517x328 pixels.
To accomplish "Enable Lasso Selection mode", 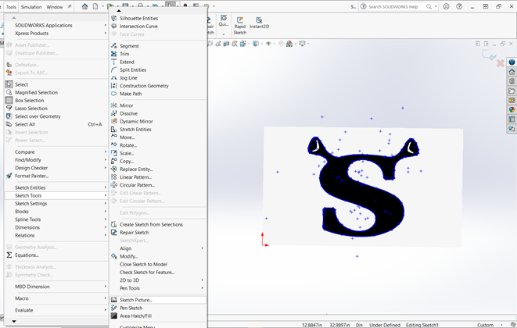I will click(x=56, y=109).
